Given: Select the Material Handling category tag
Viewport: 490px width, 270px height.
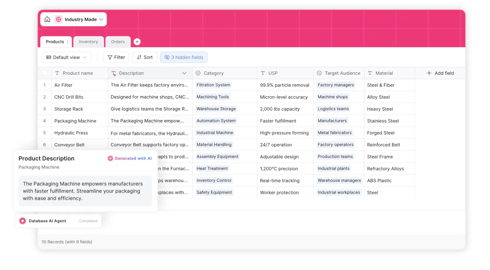Looking at the screenshot, I should [x=214, y=145].
